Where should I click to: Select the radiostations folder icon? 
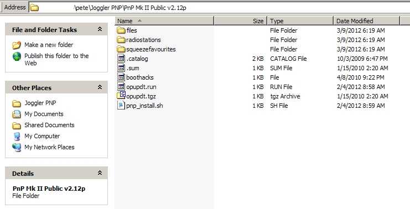[x=121, y=40]
